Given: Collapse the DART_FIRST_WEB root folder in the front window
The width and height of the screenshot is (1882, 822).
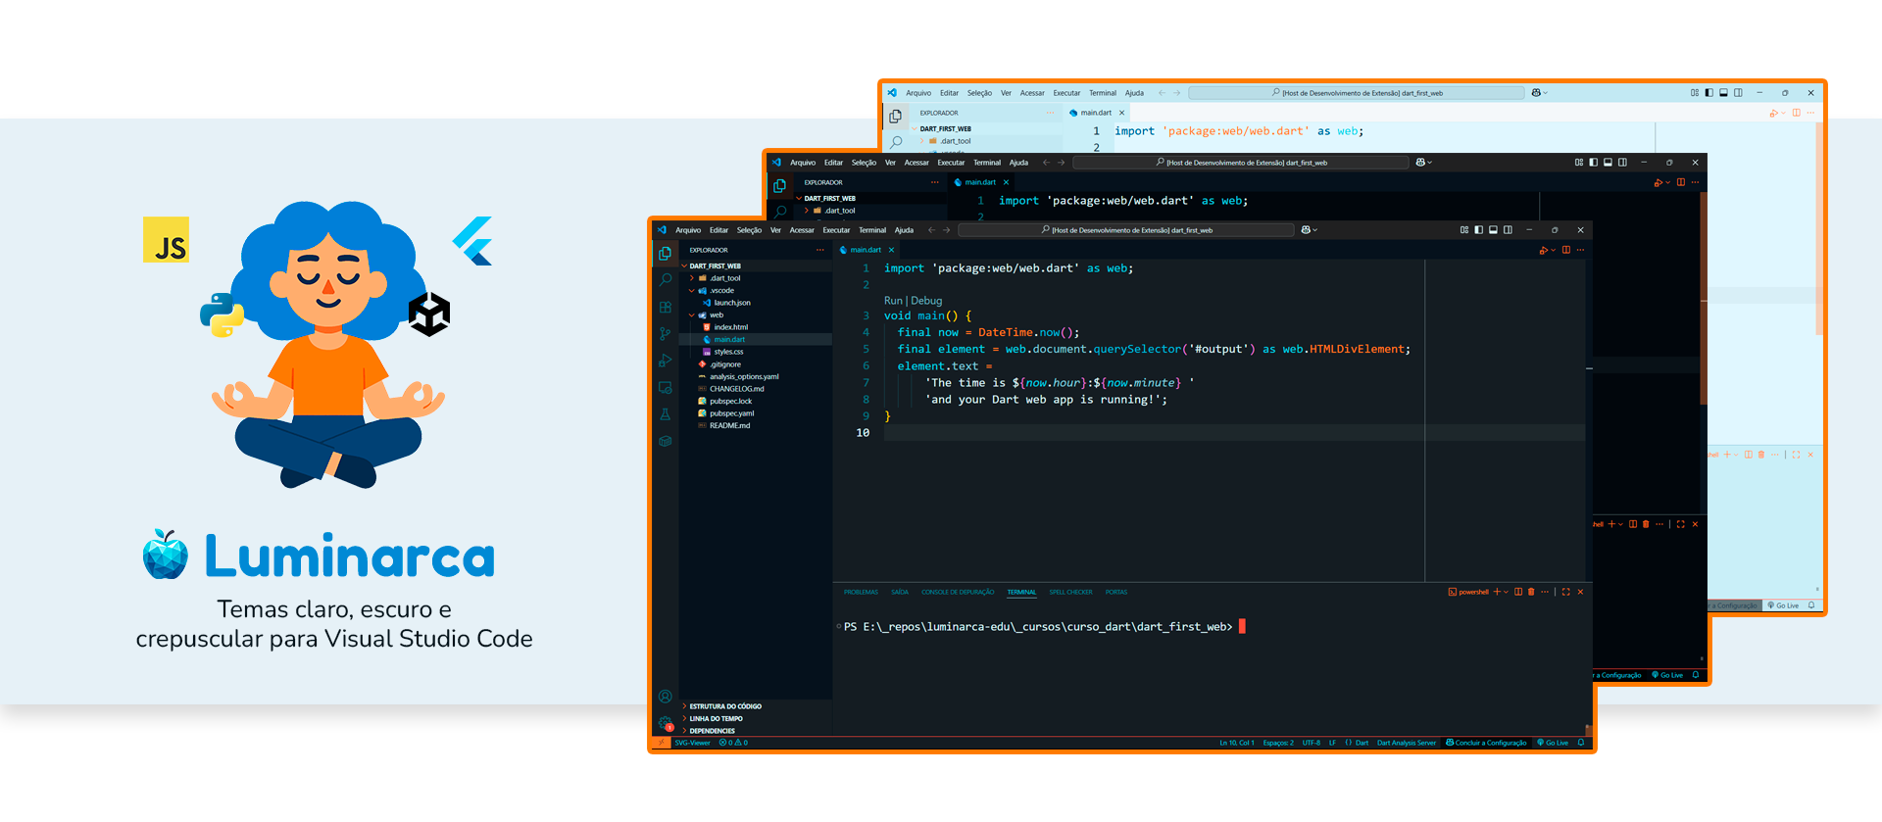Looking at the screenshot, I should click(x=756, y=266).
